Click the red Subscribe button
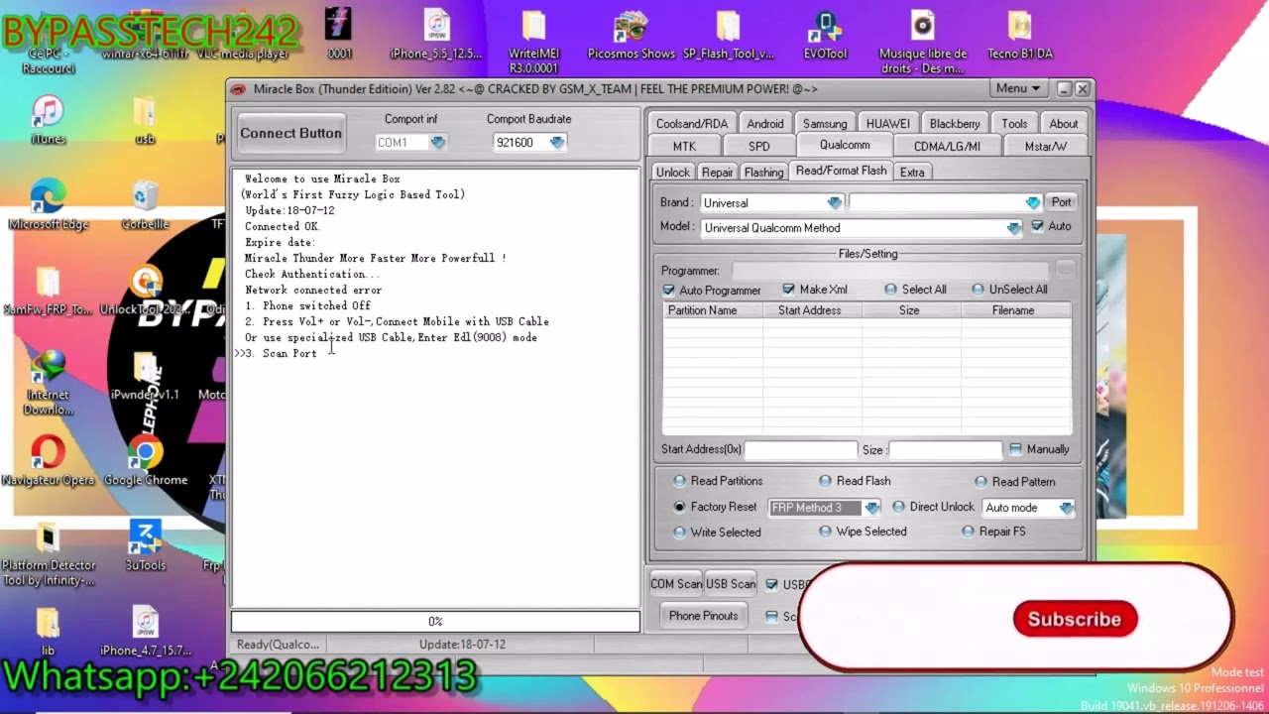This screenshot has width=1269, height=714. click(x=1075, y=619)
